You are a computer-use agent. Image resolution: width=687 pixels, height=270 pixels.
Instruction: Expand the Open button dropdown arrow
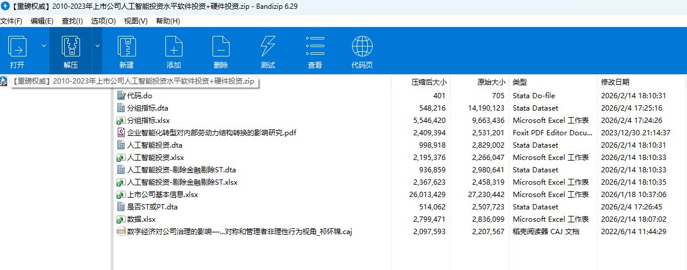coord(44,45)
